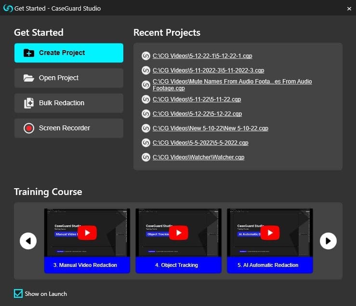Viewport: 356px width, 306px height.
Task: Start the Screen Recorder
Action: click(68, 128)
